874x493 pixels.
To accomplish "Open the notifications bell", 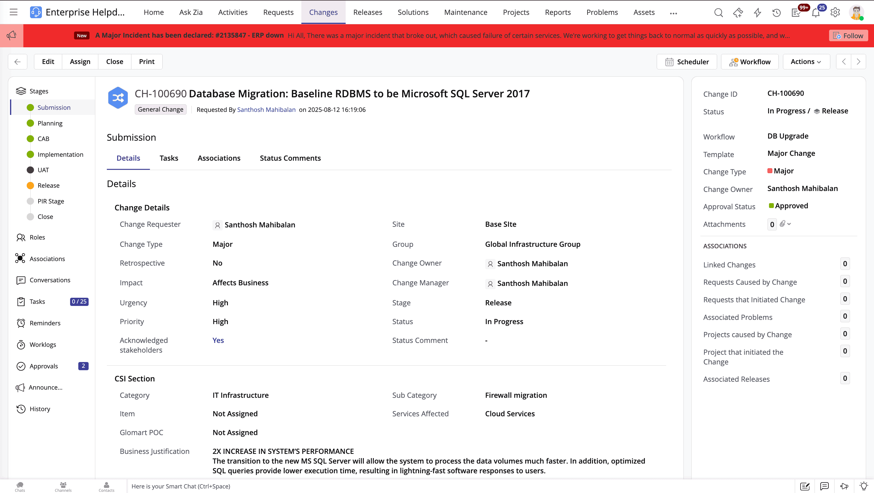I will pos(816,12).
